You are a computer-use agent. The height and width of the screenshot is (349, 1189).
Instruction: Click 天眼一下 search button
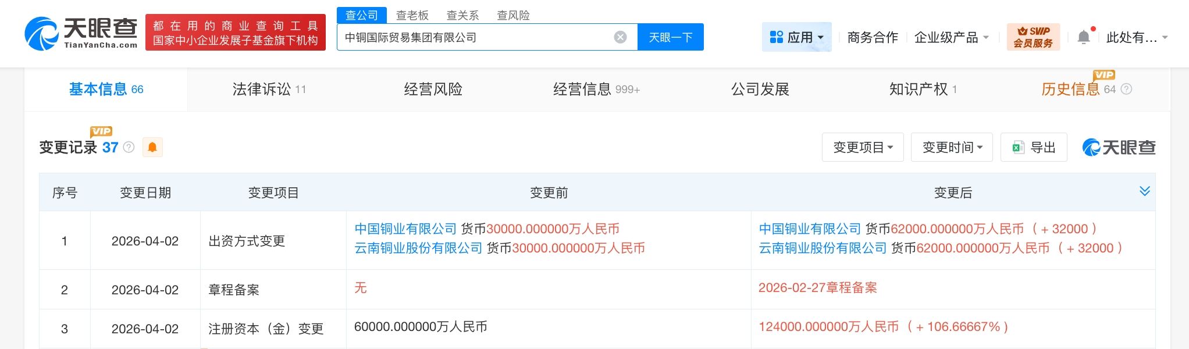(671, 37)
